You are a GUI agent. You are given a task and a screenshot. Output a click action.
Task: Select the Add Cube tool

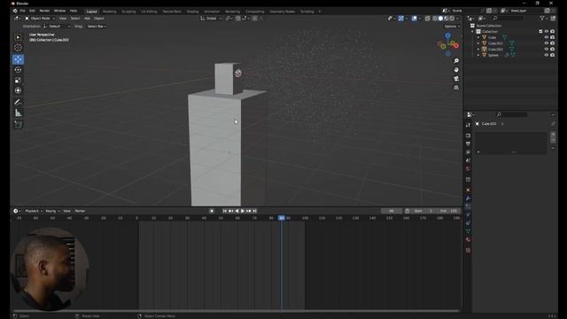click(18, 125)
